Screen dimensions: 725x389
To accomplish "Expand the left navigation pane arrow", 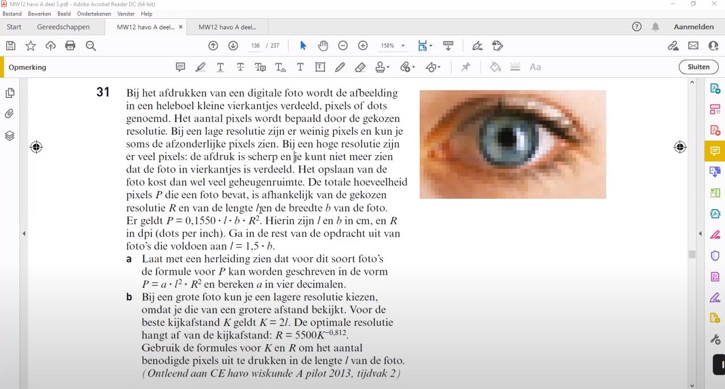I will click(x=24, y=233).
